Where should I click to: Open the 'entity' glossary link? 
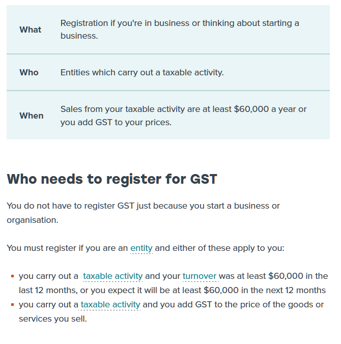(x=141, y=248)
